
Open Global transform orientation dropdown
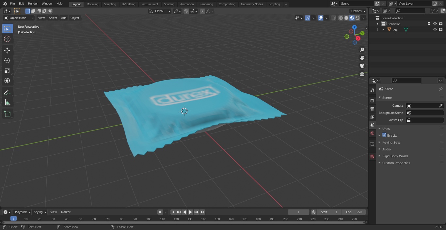pos(160,11)
